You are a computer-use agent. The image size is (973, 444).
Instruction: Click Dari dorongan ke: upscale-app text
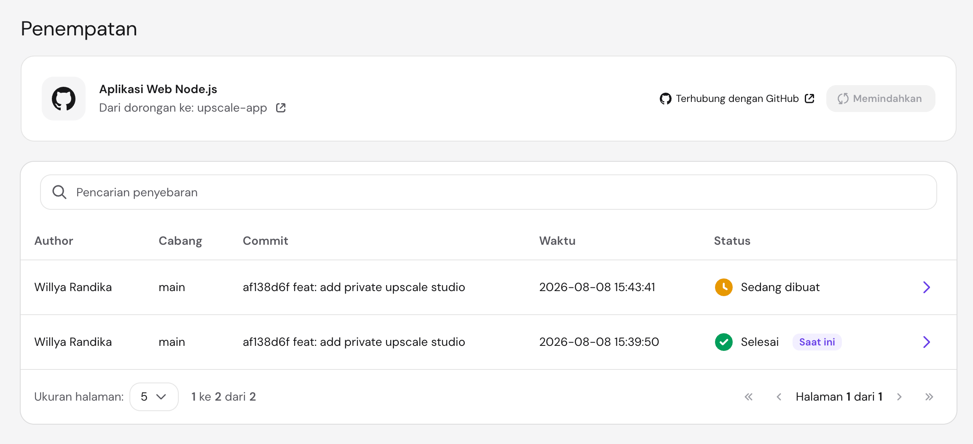183,108
